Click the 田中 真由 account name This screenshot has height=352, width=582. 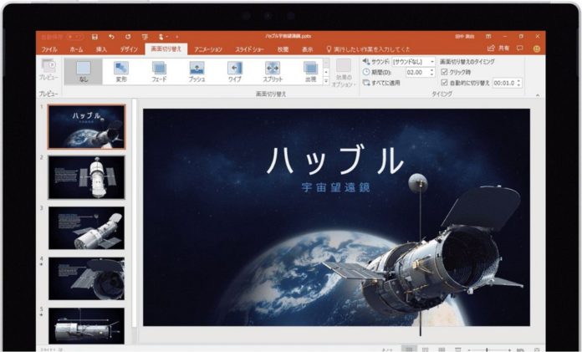click(x=465, y=37)
